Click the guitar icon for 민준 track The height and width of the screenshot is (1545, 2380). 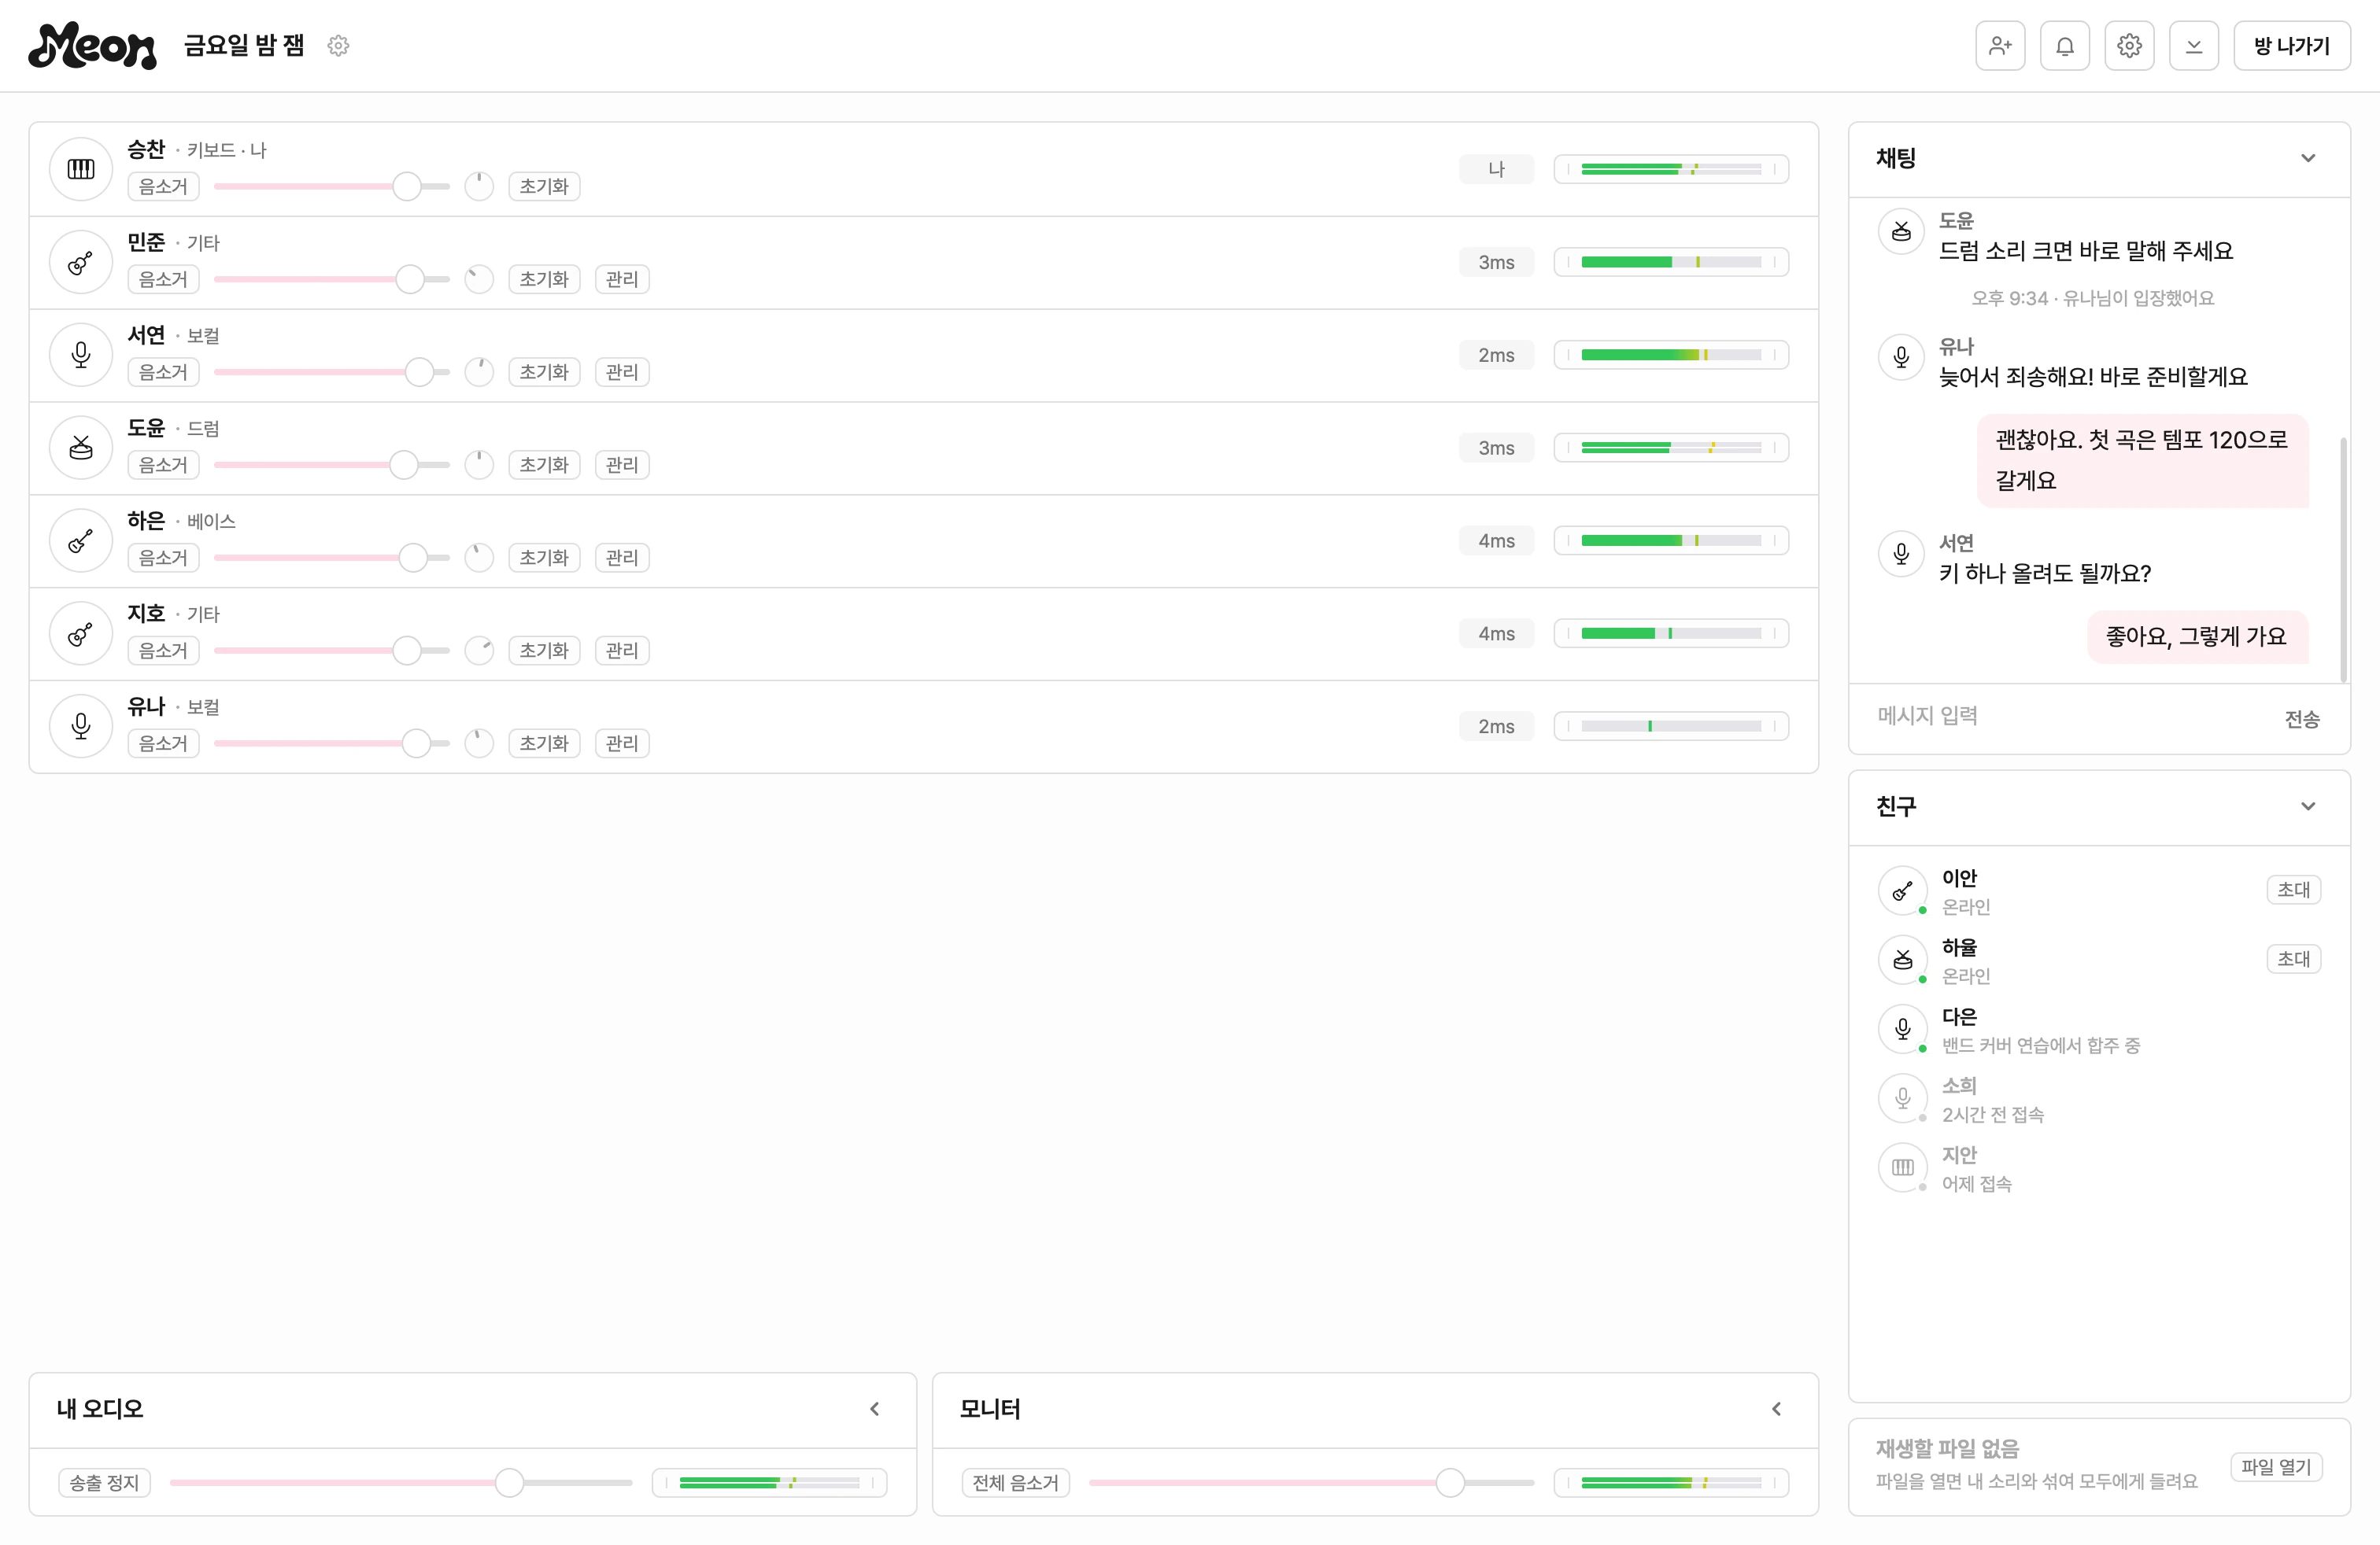(x=81, y=262)
